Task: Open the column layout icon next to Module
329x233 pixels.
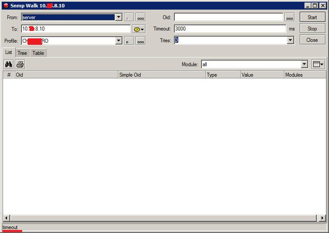Action: tap(319, 64)
